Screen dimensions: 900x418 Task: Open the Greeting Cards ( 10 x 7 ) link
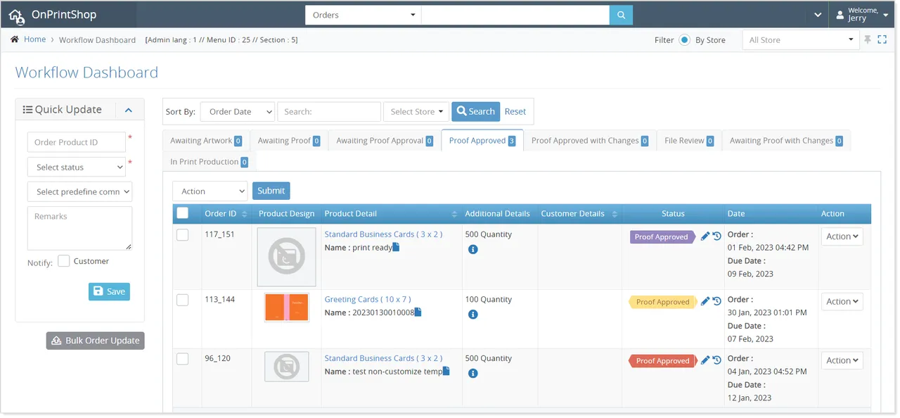(x=368, y=299)
